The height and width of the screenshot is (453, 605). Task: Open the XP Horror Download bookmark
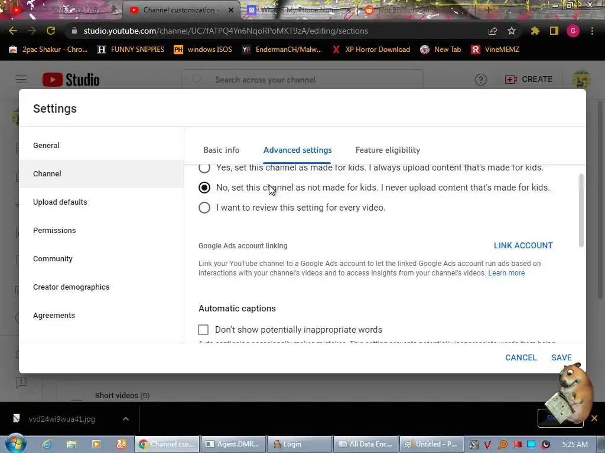pyautogui.click(x=371, y=50)
